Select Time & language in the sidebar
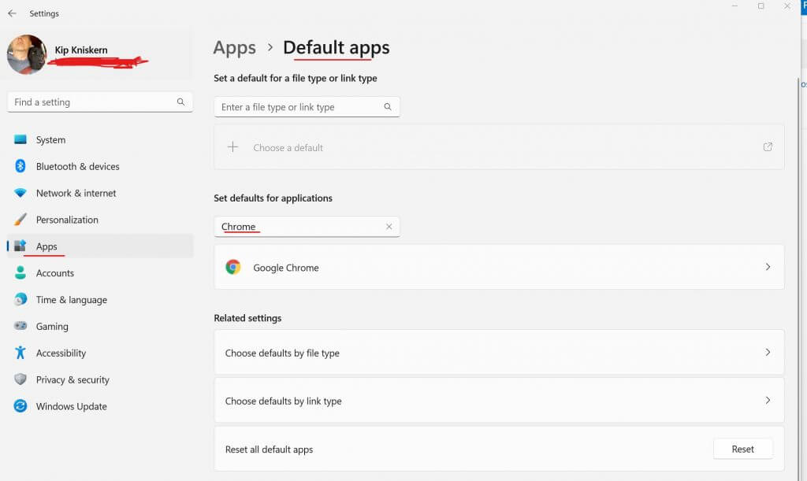 71,300
